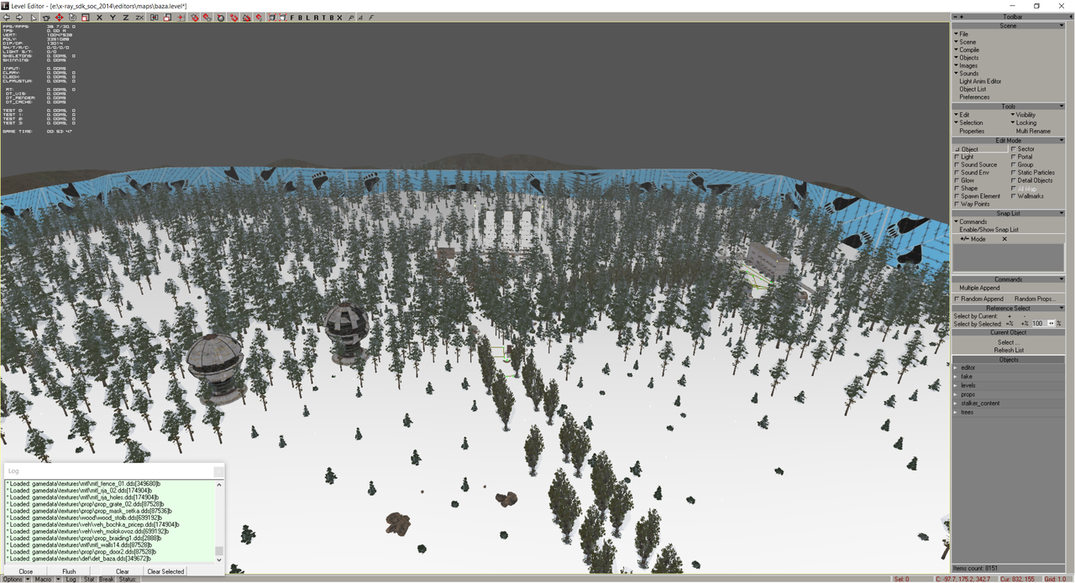The image size is (1075, 583).
Task: Click the first red snap magnet icon
Action: (x=194, y=18)
